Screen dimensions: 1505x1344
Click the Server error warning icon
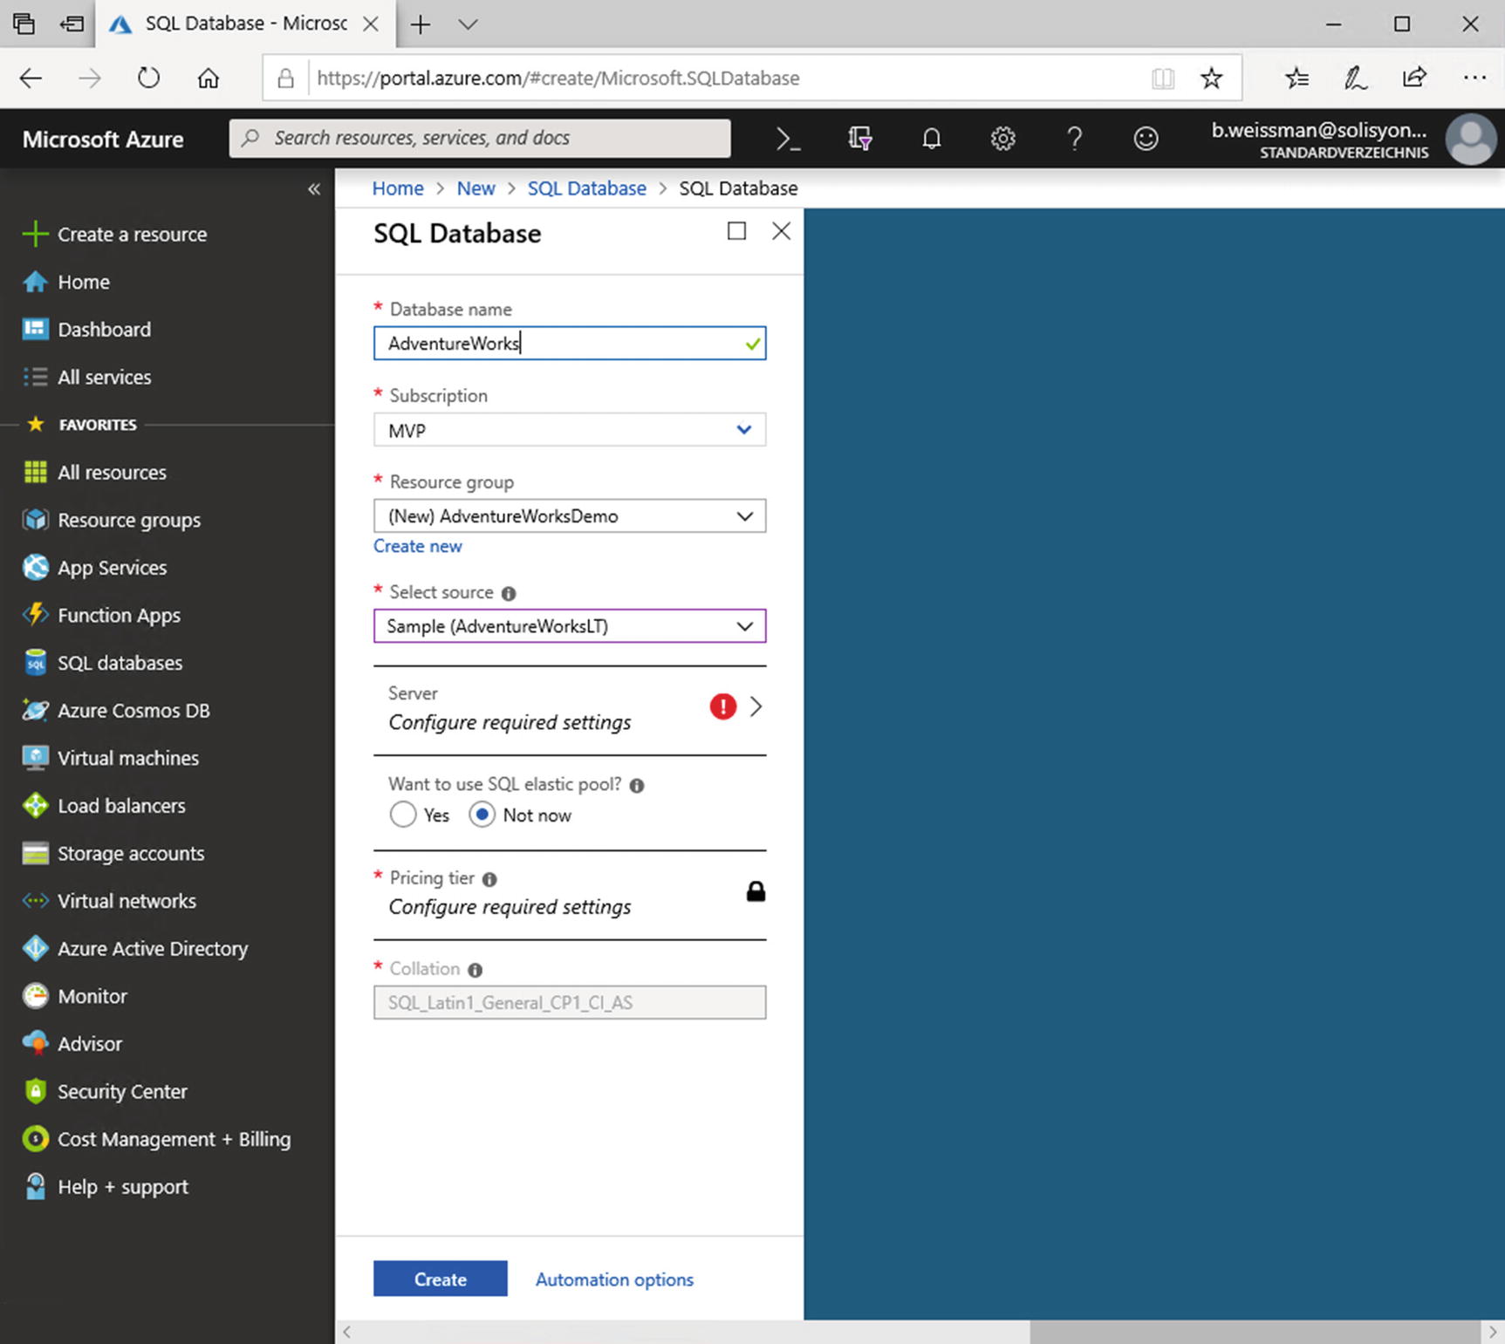click(x=722, y=706)
